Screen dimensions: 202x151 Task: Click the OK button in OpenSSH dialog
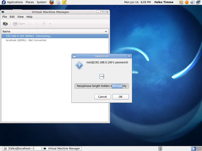tap(121, 97)
